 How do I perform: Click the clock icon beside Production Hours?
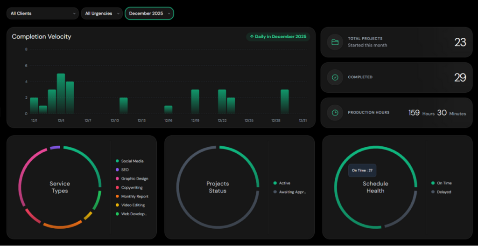click(335, 113)
